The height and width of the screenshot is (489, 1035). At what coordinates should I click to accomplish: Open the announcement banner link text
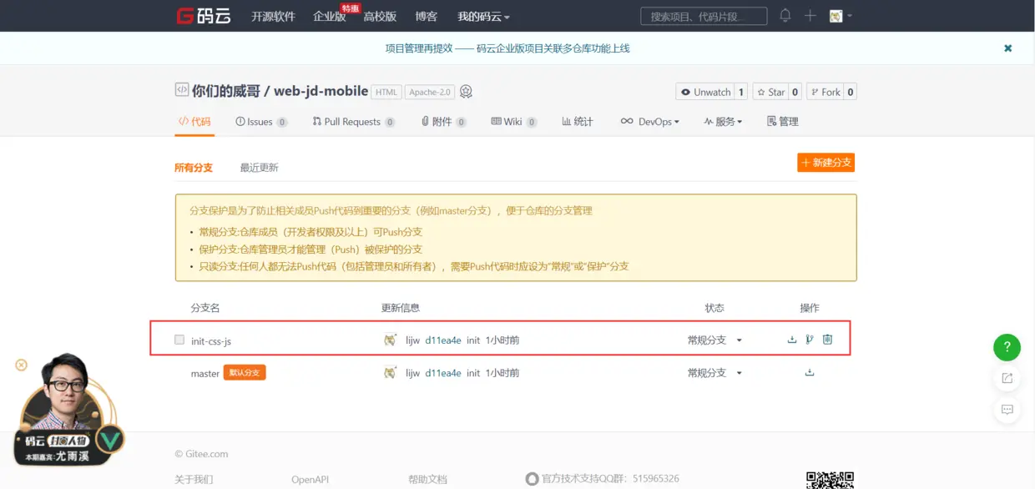tap(507, 48)
